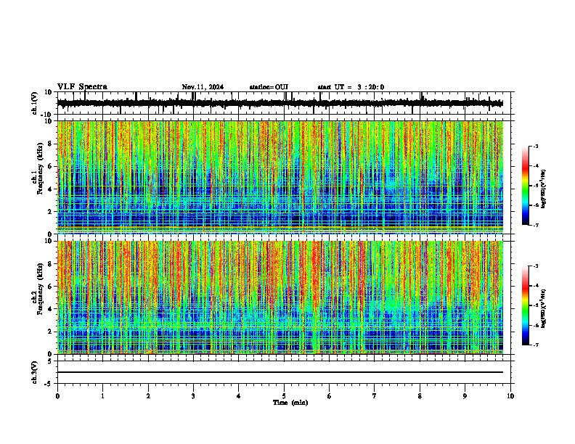Click the "VLF Spectra" plot title
The image size is (575, 444).
coord(82,87)
